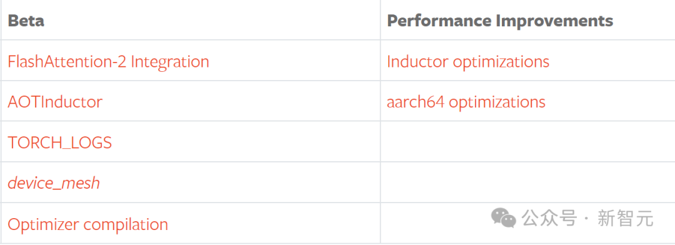675x245 pixels.
Task: Open the FlashAttention-2 Integration link
Action: pos(109,62)
